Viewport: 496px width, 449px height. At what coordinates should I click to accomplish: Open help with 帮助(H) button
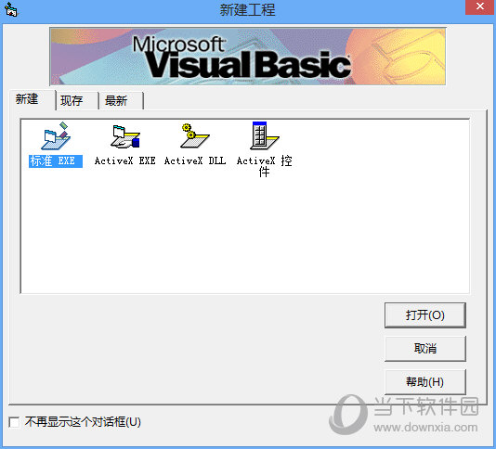pos(425,382)
